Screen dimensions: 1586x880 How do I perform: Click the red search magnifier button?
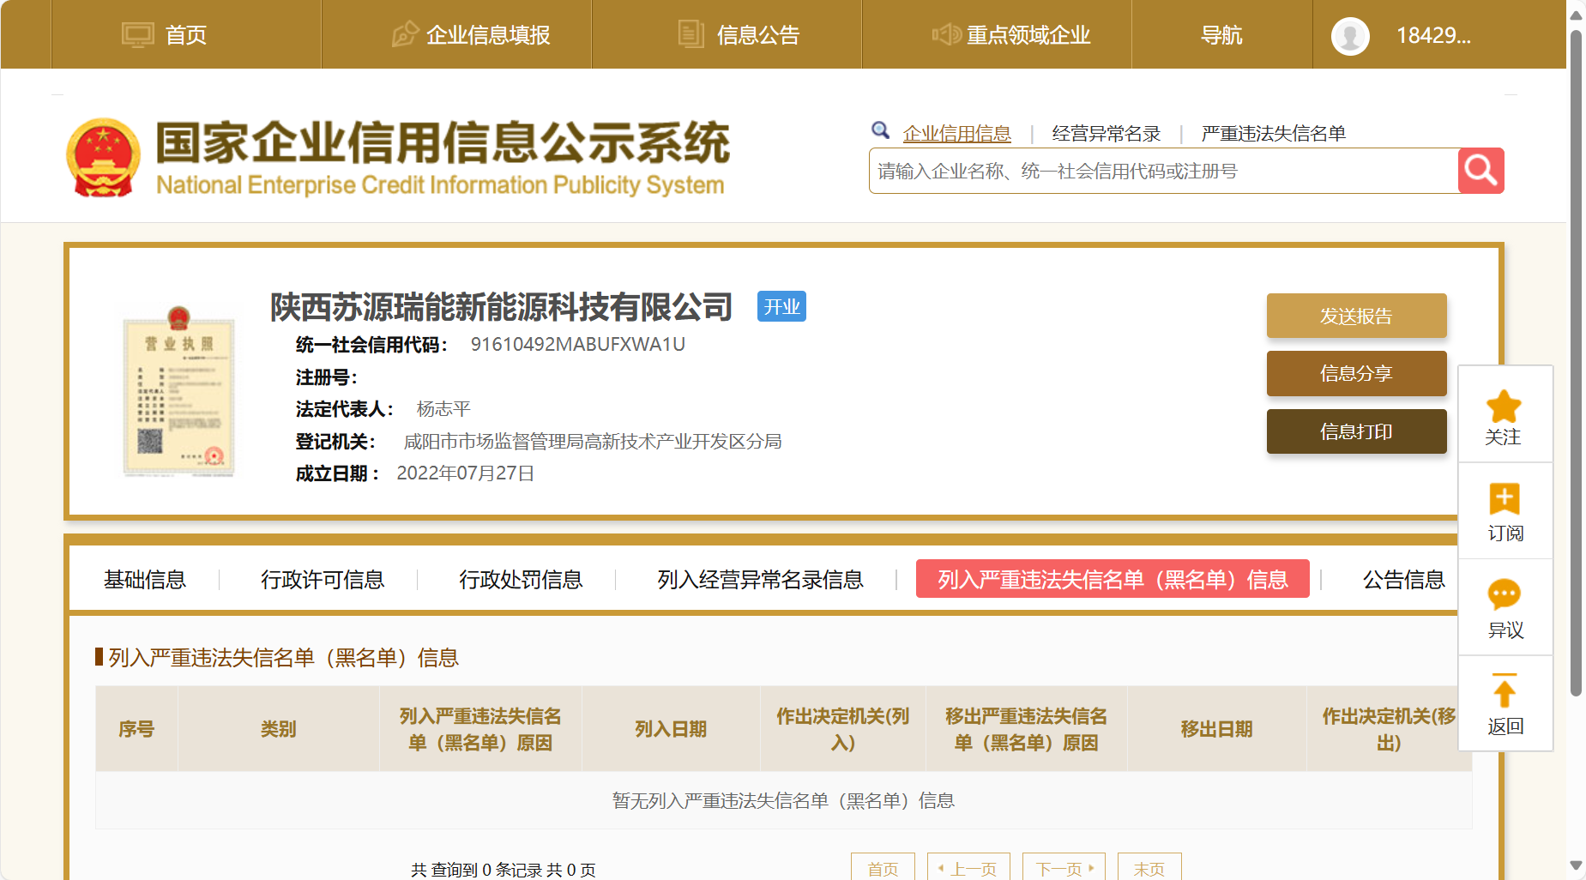pyautogui.click(x=1480, y=171)
